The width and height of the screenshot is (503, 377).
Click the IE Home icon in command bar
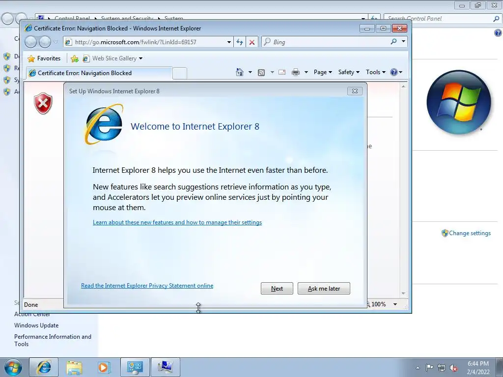click(239, 72)
